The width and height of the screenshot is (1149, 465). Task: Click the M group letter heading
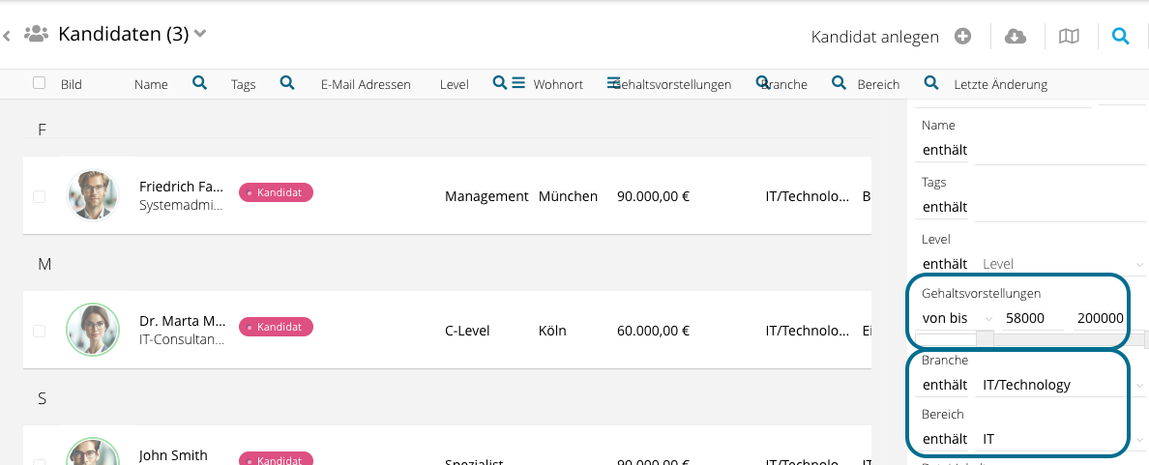pyautogui.click(x=44, y=264)
